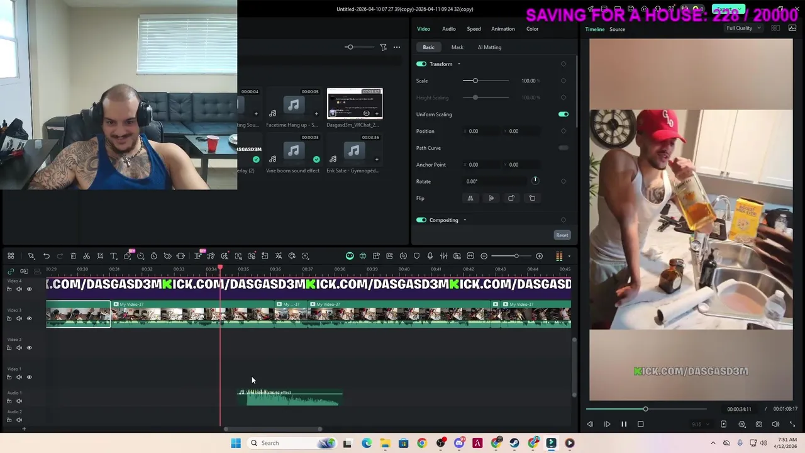Switch preview to Source tab
Screen dimensions: 805x453
617,30
